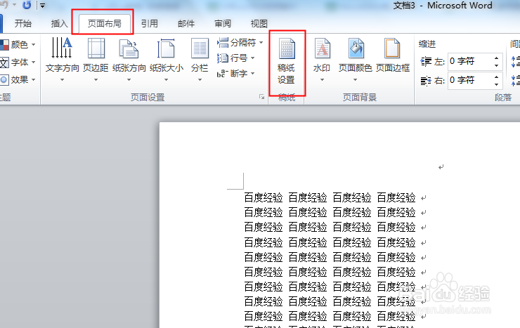
Task: Click the 缩进 indent label
Action: coord(427,44)
